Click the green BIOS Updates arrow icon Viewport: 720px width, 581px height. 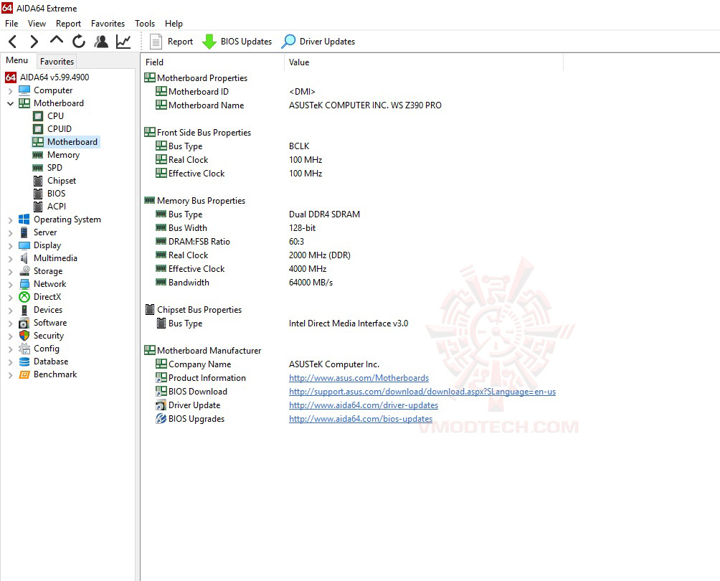209,41
